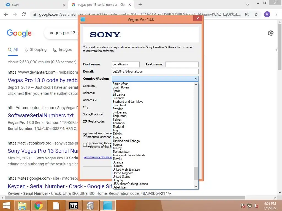This screenshot has height=211, width=282.
Task: Click the Google logo
Action: click(x=19, y=33)
